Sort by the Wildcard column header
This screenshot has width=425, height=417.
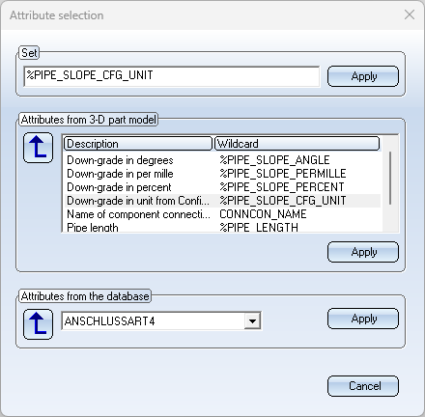(x=297, y=144)
